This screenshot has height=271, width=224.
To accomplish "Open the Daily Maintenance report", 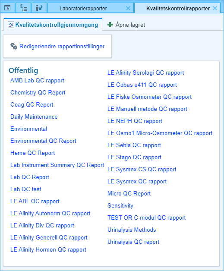I will [x=34, y=117].
